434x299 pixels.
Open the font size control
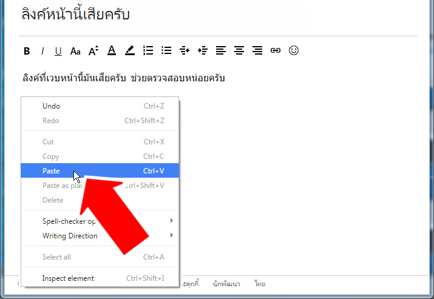coord(93,51)
